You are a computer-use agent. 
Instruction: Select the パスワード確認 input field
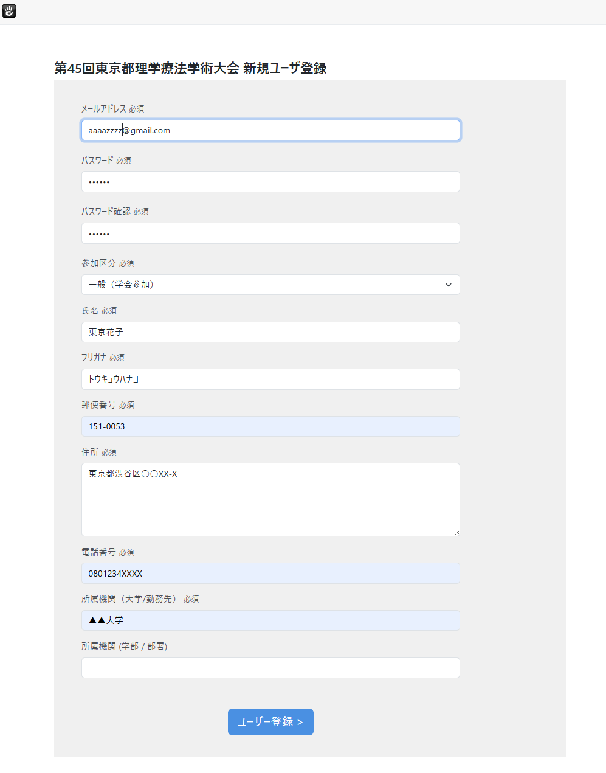pyautogui.click(x=270, y=234)
